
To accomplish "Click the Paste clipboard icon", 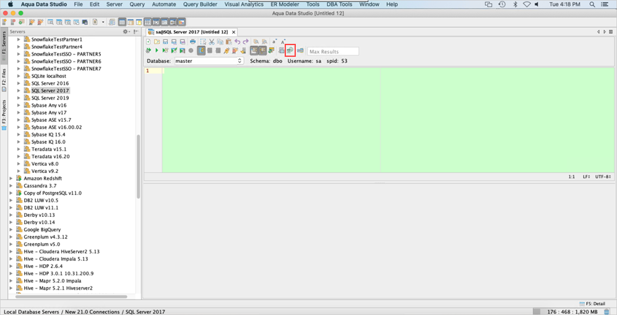I will click(228, 41).
